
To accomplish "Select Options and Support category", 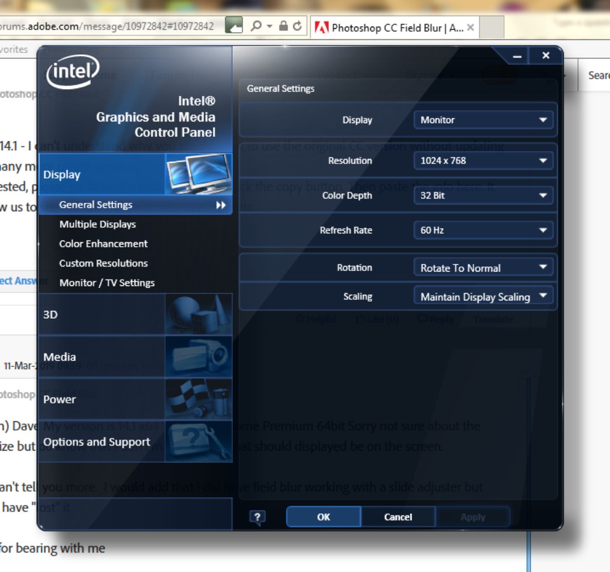I will pos(135,442).
